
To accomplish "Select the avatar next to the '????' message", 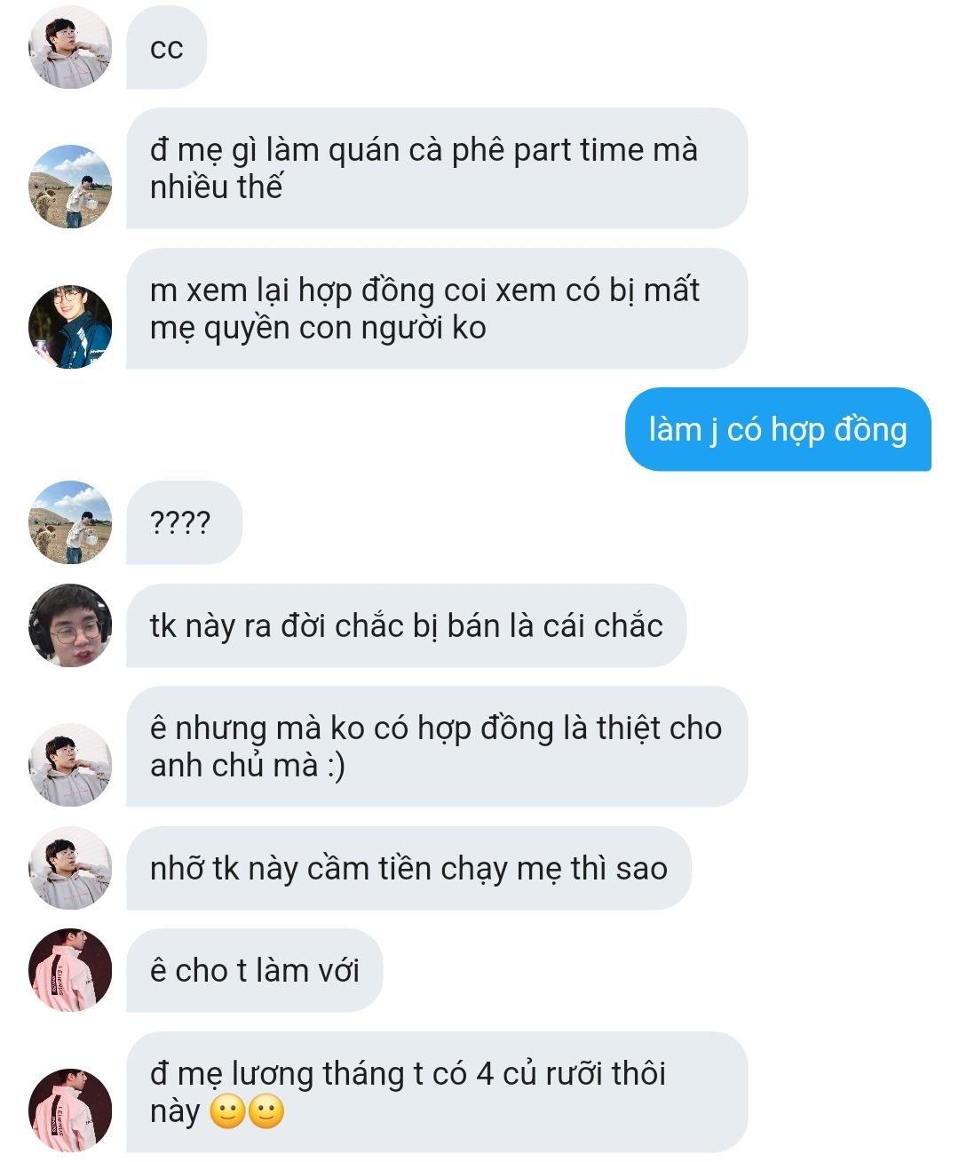I will point(70,522).
